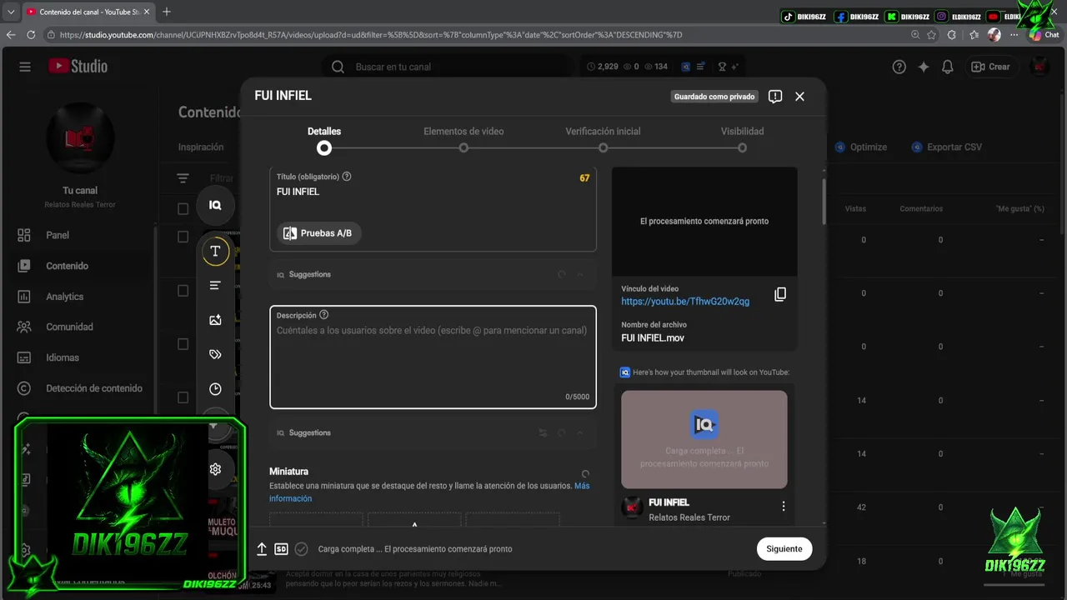The height and width of the screenshot is (600, 1067).
Task: Click the Crear button
Action: 991,67
